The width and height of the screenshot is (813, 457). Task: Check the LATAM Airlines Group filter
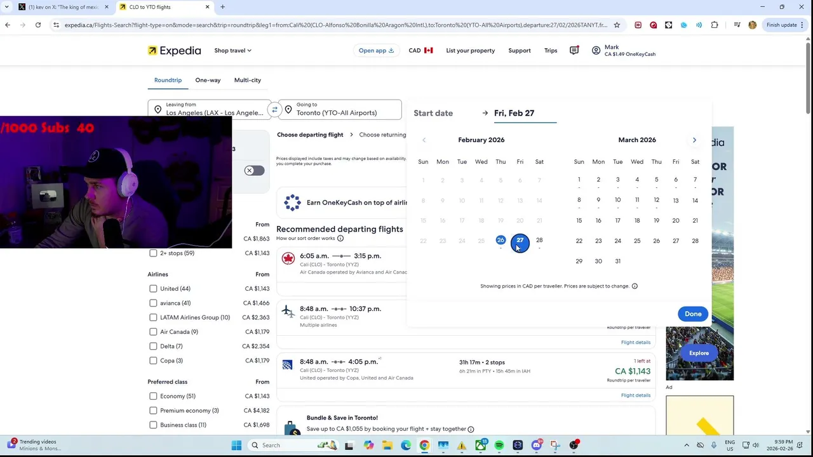153,317
